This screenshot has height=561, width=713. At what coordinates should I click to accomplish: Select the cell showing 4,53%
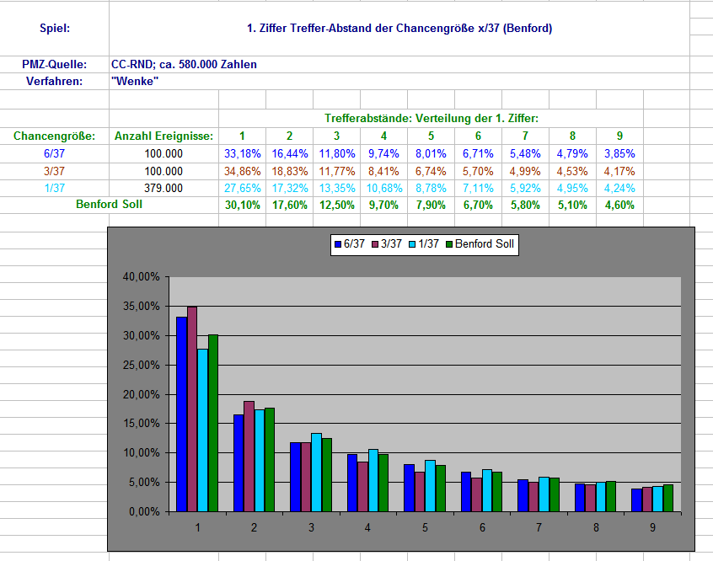click(572, 171)
